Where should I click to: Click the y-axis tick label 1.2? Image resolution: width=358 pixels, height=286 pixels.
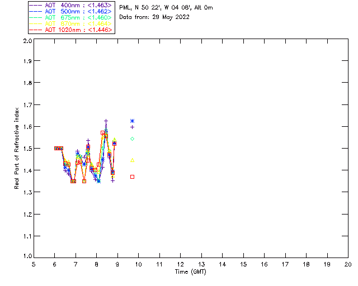point(27,214)
